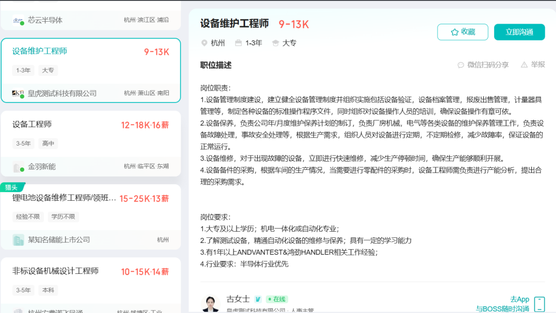Click 某知名储能上市公司 company logo icon
Viewport: 556px width, 313px height.
(x=19, y=239)
